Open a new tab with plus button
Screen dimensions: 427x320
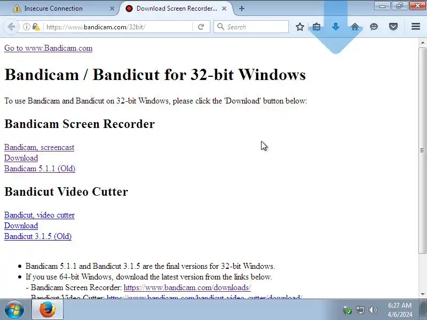click(242, 9)
